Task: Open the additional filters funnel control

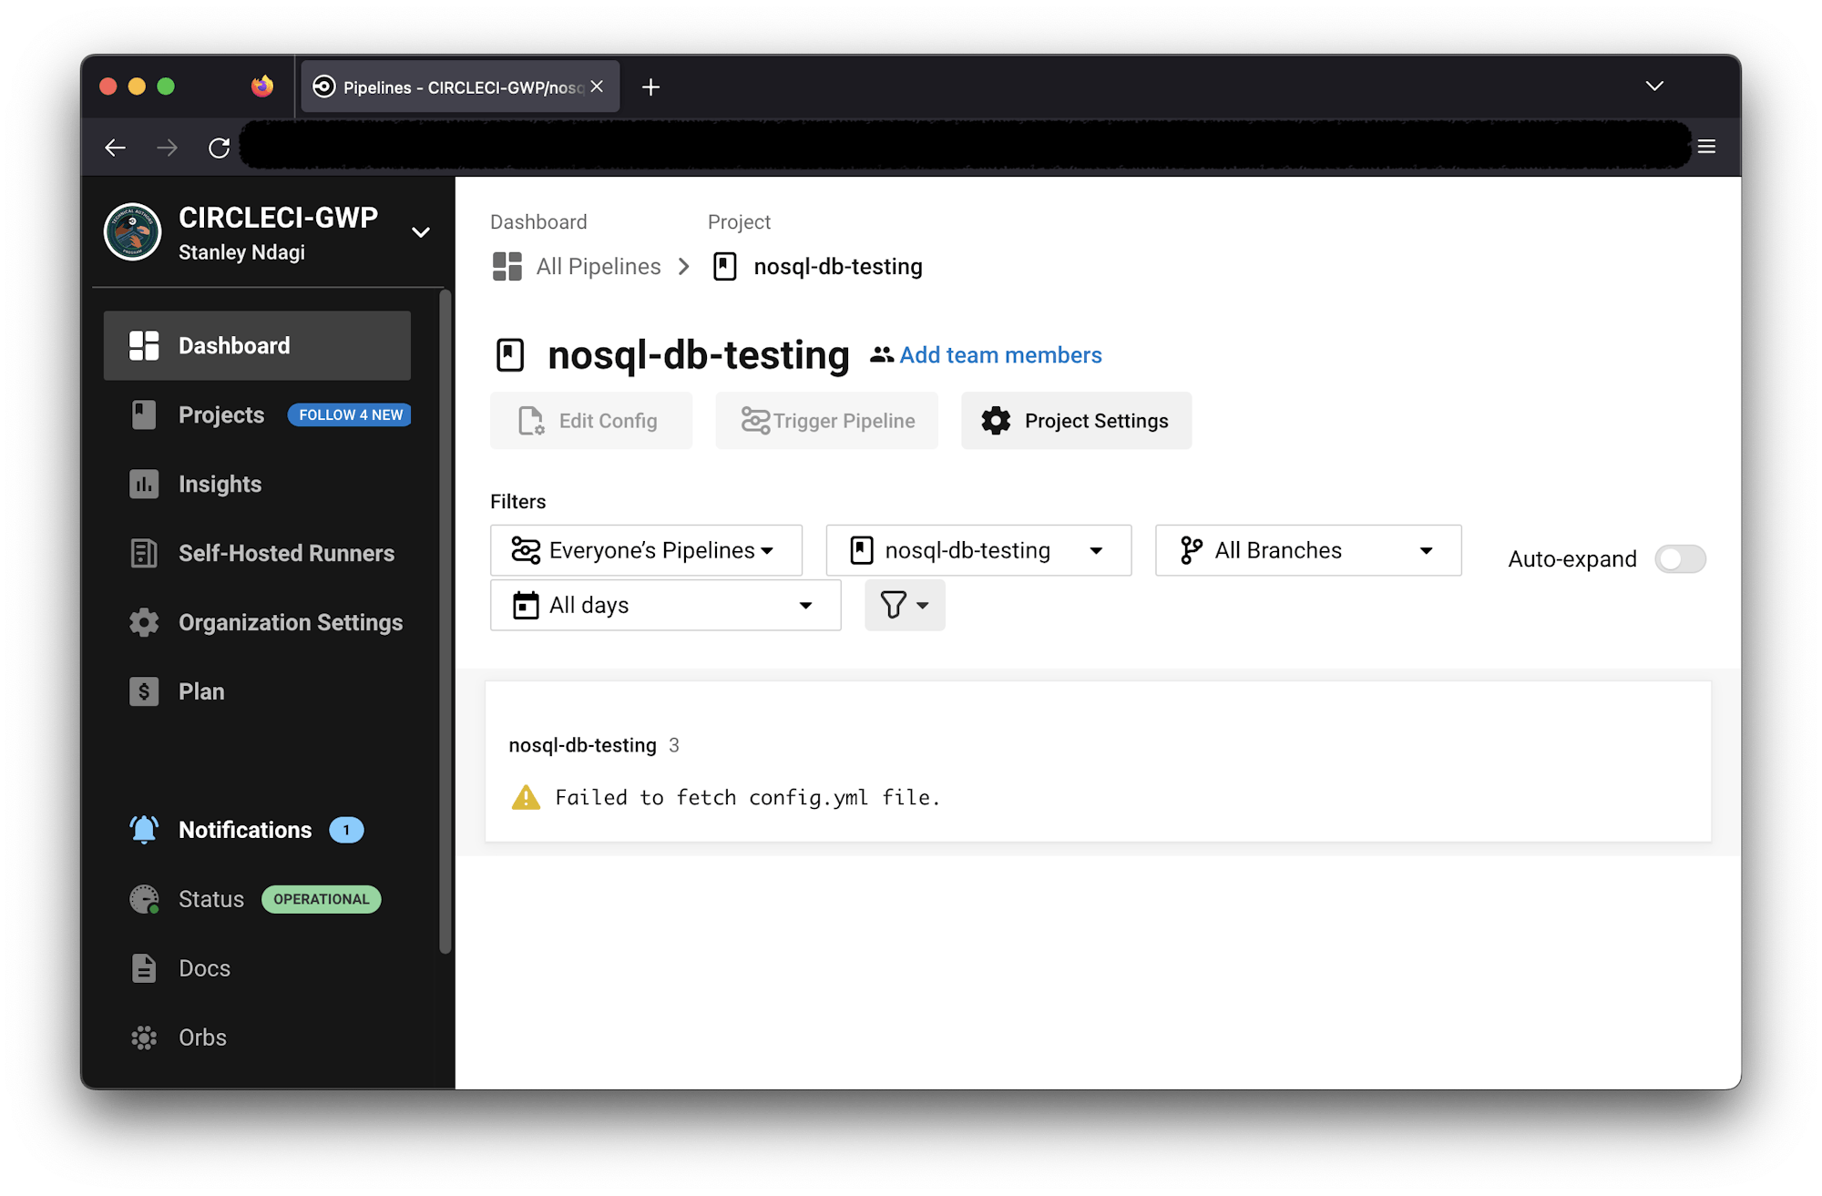Action: click(x=905, y=605)
